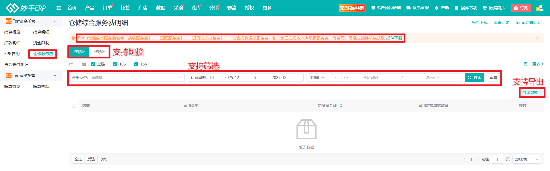The height and width of the screenshot is (171, 550).
Task: Open the 分销 menu
Action: click(x=214, y=8)
